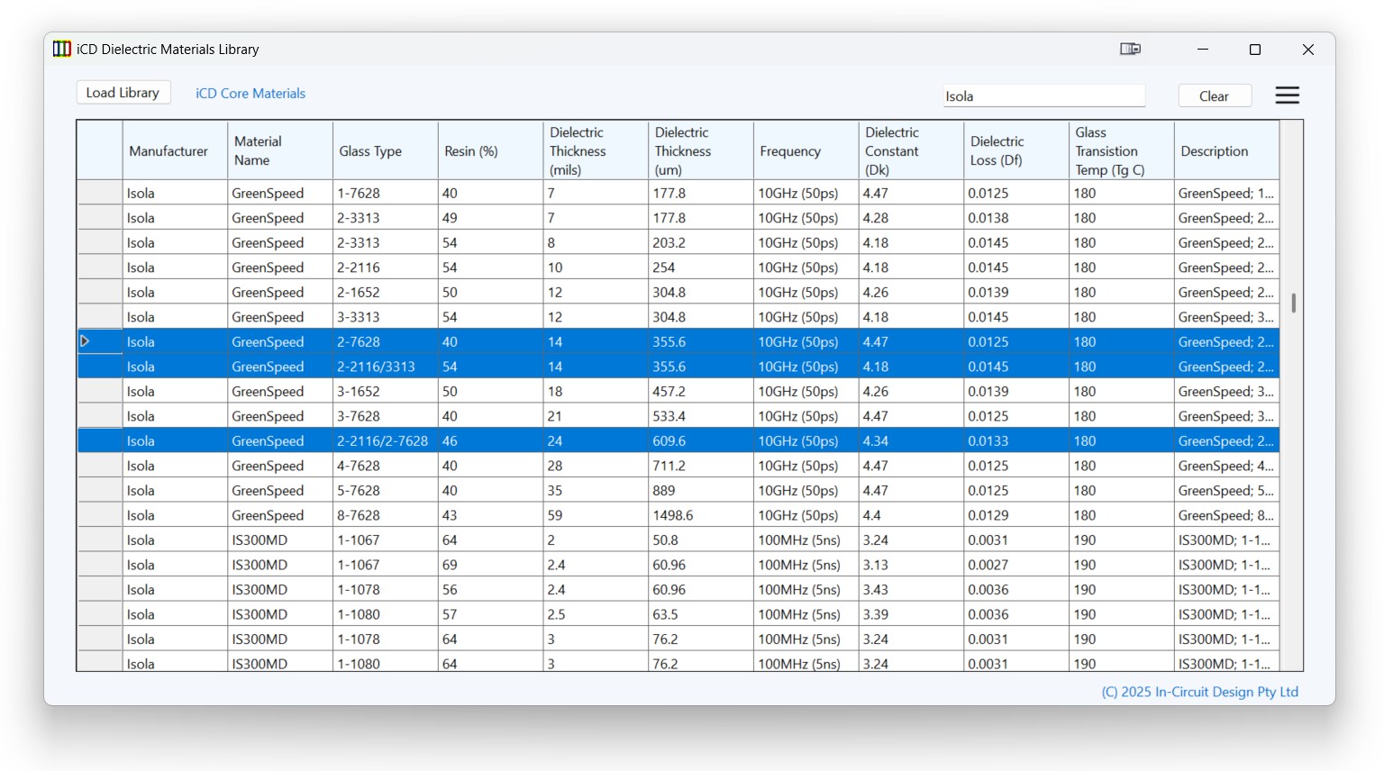The height and width of the screenshot is (771, 1384).
Task: Click glass type cell 5-7628
Action: [386, 490]
